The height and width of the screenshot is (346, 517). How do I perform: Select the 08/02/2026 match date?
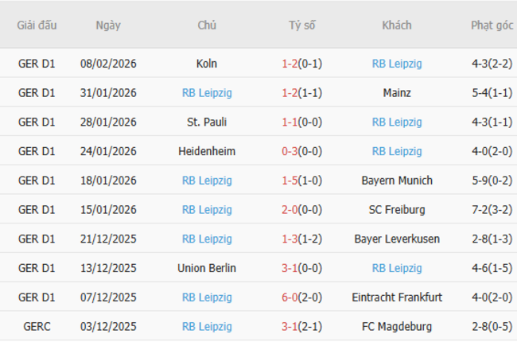[x=108, y=64]
